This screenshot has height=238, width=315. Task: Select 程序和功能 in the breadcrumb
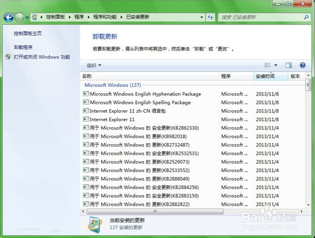point(105,17)
